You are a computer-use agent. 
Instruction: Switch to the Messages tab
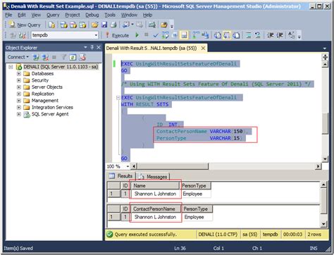[x=153, y=176]
